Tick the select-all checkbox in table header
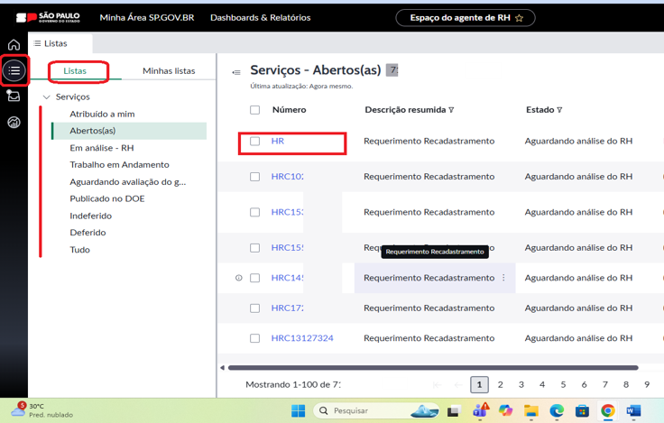This screenshot has width=664, height=423. point(255,110)
